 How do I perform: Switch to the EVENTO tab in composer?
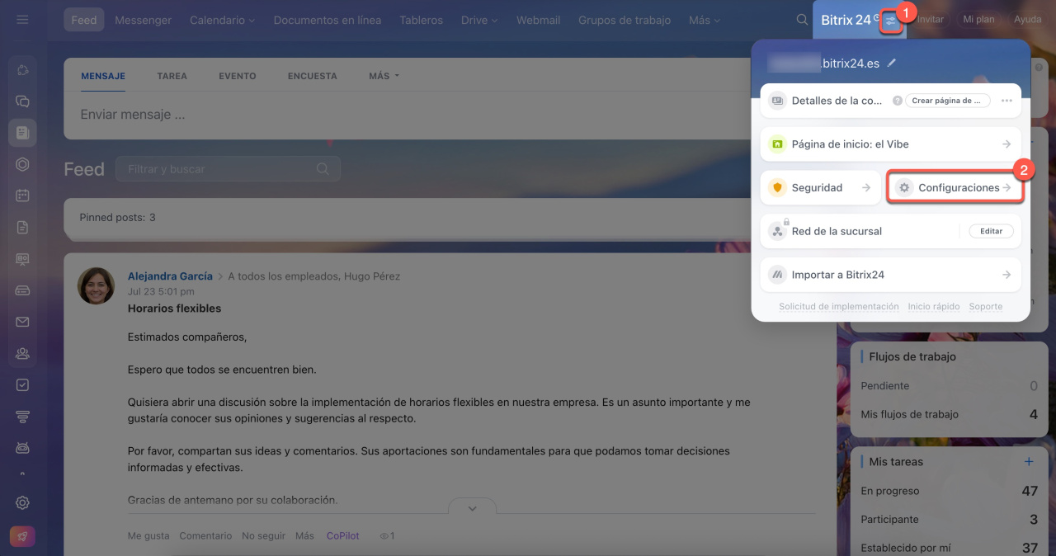point(238,76)
